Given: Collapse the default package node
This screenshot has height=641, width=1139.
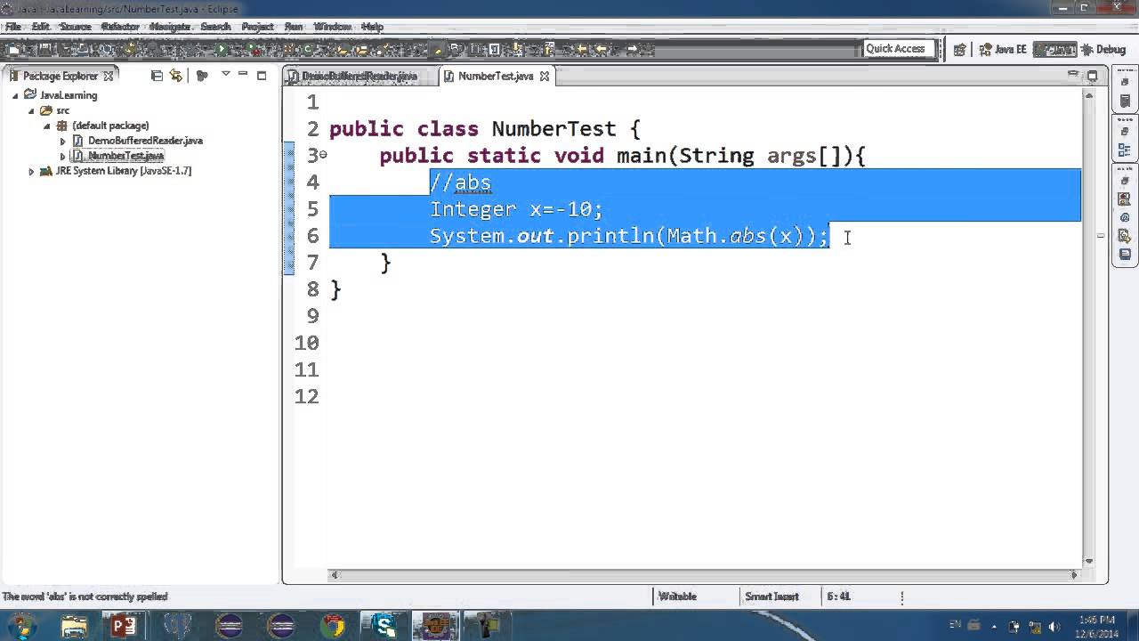Looking at the screenshot, I should pos(47,126).
